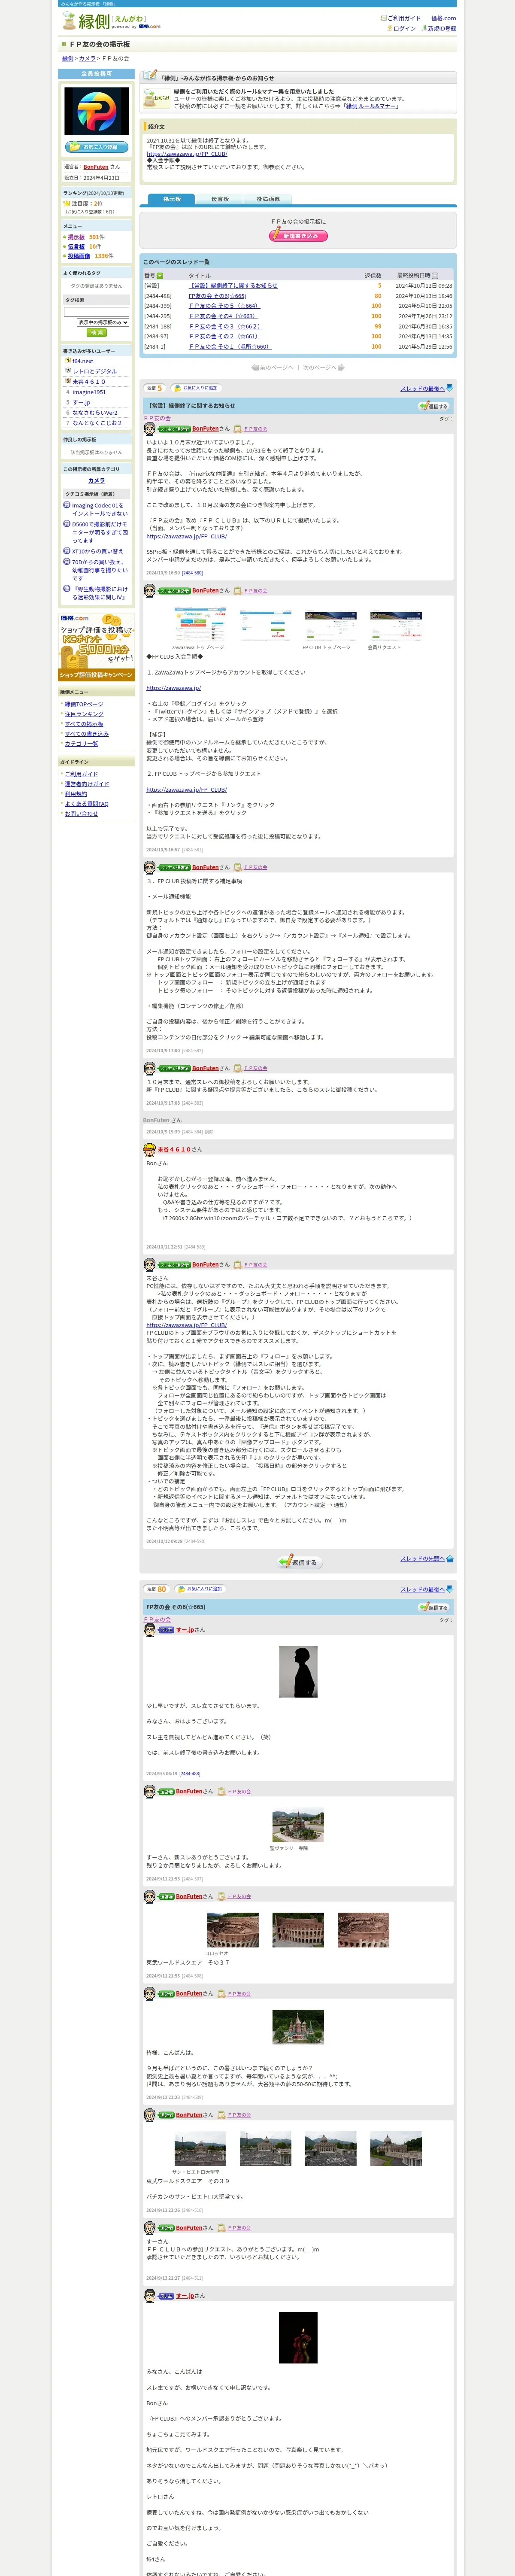Image resolution: width=515 pixels, height=2576 pixels.
Task: Open the silhouette photo in すー.jp's first post
Action: (298, 1672)
